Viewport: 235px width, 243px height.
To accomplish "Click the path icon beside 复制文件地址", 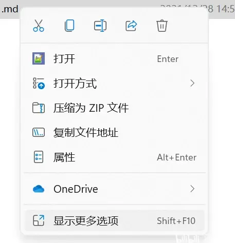I will click(39, 132).
